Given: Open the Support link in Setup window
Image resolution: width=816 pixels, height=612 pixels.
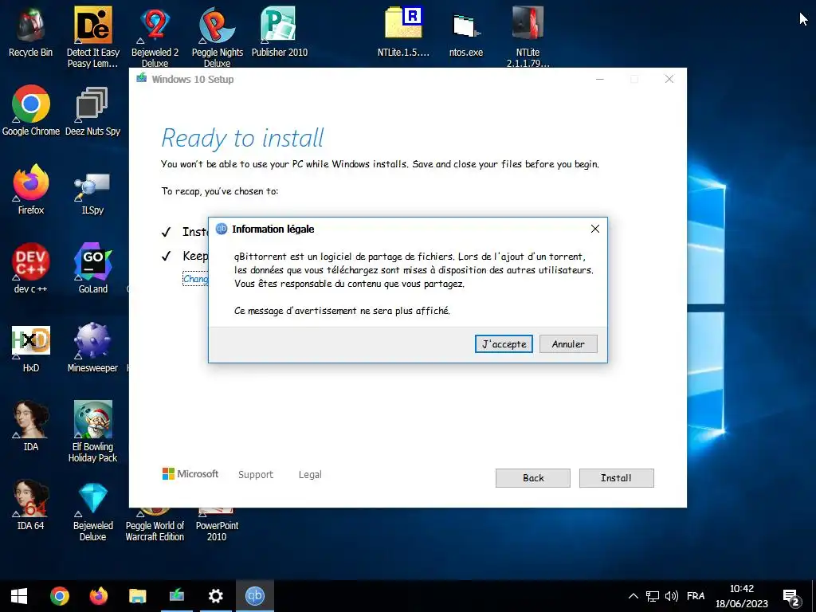Looking at the screenshot, I should pyautogui.click(x=256, y=475).
